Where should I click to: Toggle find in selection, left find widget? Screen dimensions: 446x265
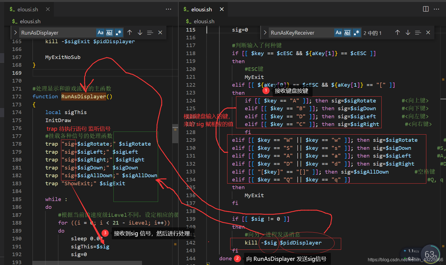coord(150,33)
